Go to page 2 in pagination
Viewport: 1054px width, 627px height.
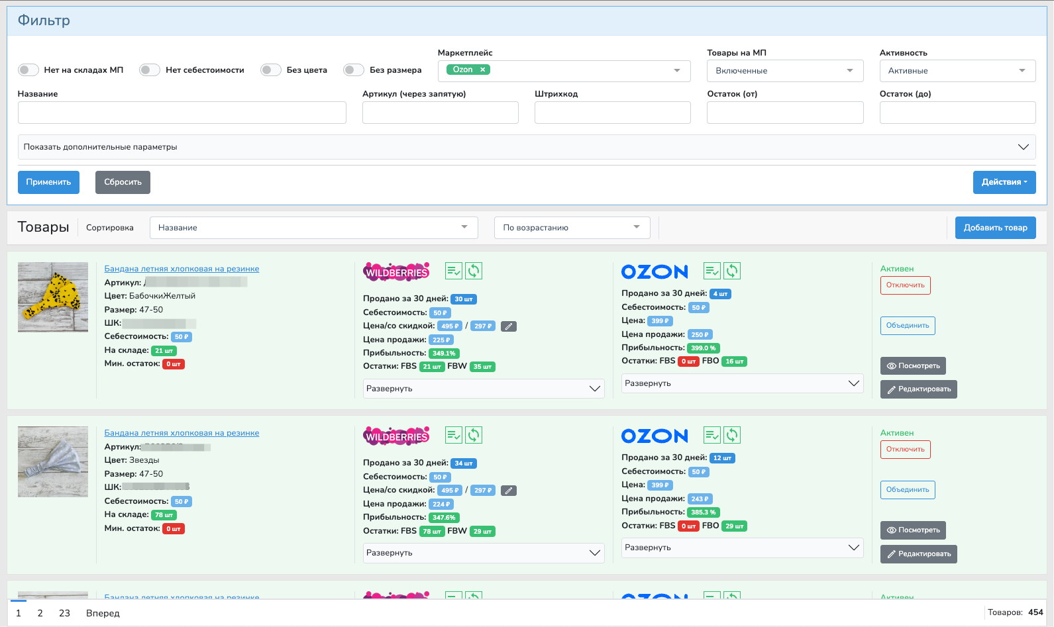point(40,613)
